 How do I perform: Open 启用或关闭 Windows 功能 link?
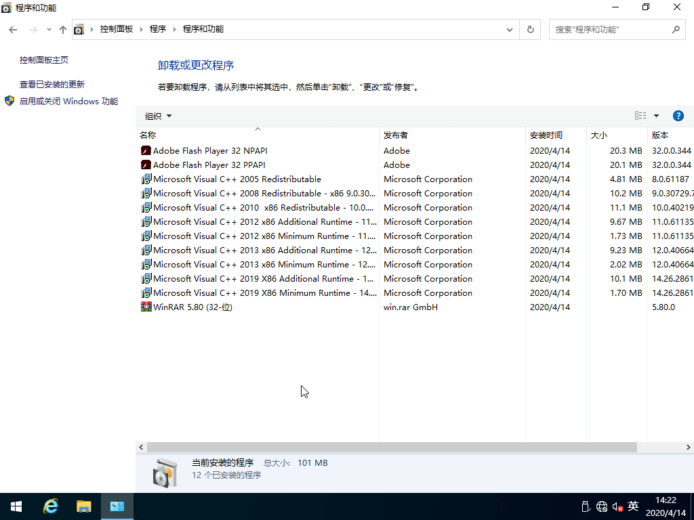(x=68, y=102)
